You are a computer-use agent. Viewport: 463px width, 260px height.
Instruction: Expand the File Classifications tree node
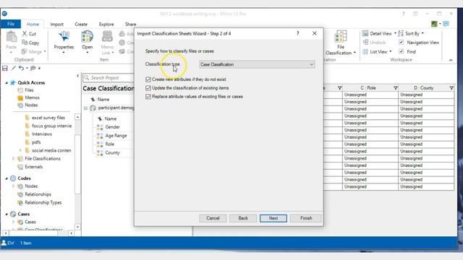point(13,159)
